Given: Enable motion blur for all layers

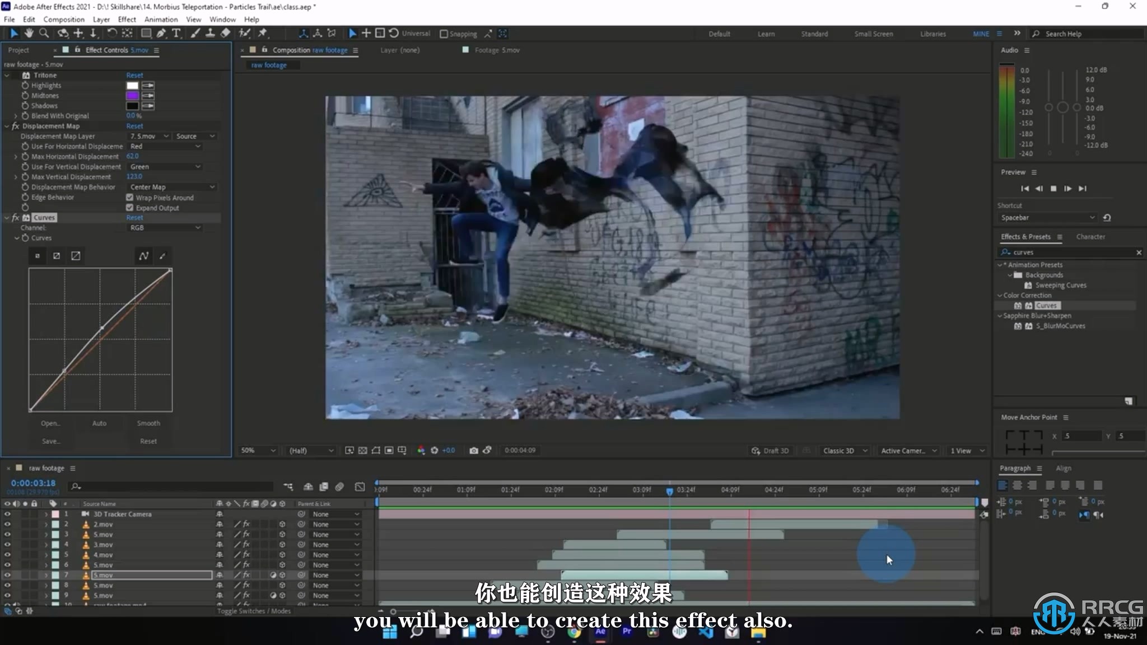Looking at the screenshot, I should coord(339,487).
